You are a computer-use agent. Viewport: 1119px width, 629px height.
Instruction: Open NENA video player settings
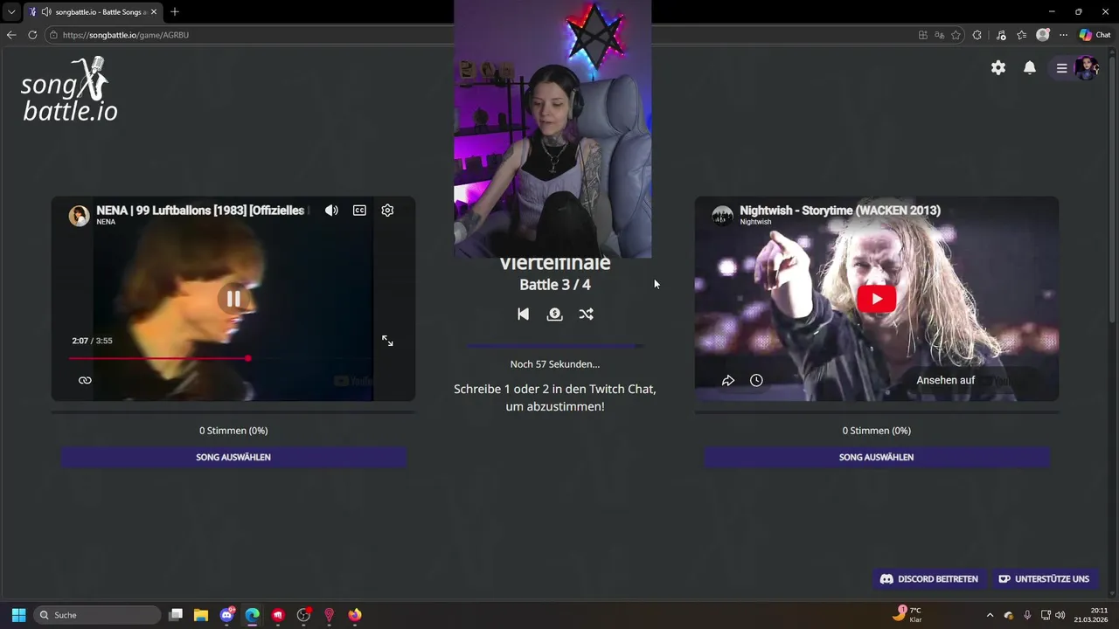[387, 211]
